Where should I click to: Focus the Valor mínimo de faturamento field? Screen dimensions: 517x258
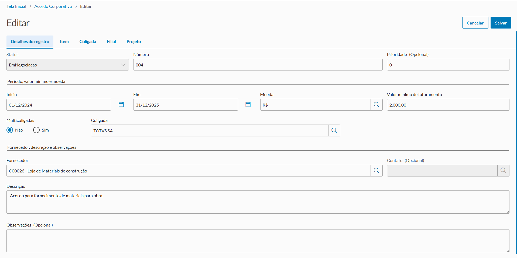coord(448,105)
